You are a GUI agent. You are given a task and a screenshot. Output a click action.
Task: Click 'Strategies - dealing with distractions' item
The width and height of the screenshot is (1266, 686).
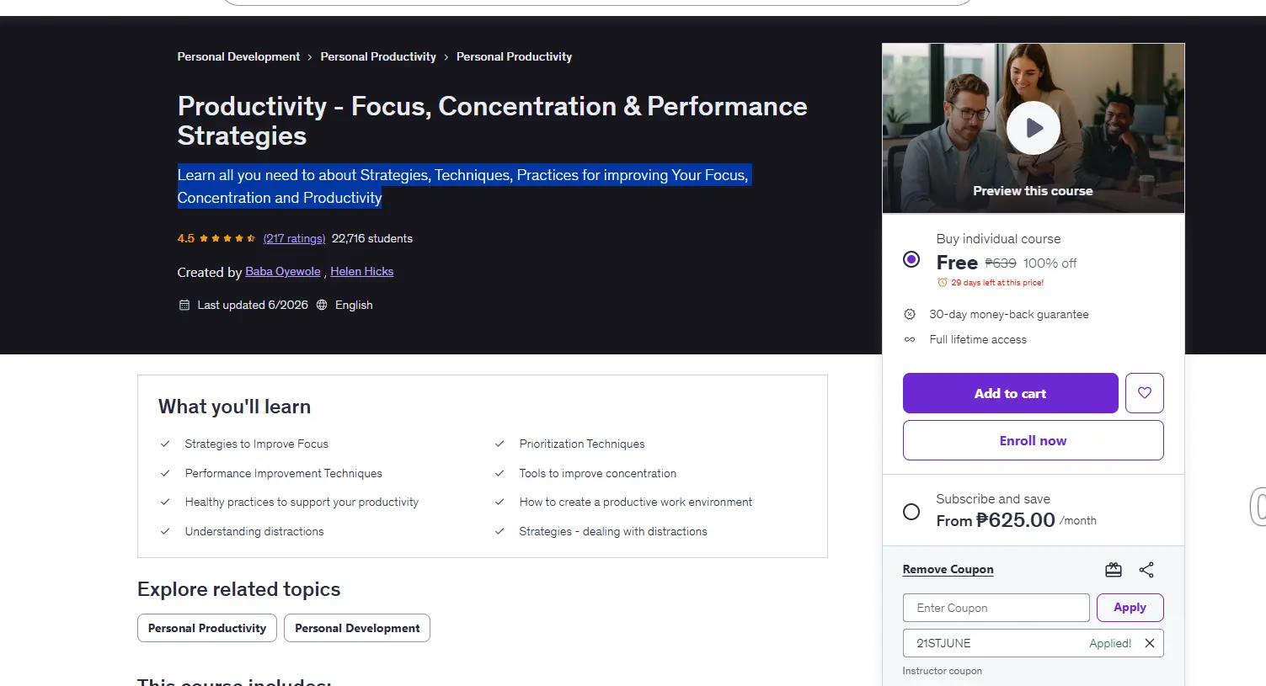coord(613,532)
